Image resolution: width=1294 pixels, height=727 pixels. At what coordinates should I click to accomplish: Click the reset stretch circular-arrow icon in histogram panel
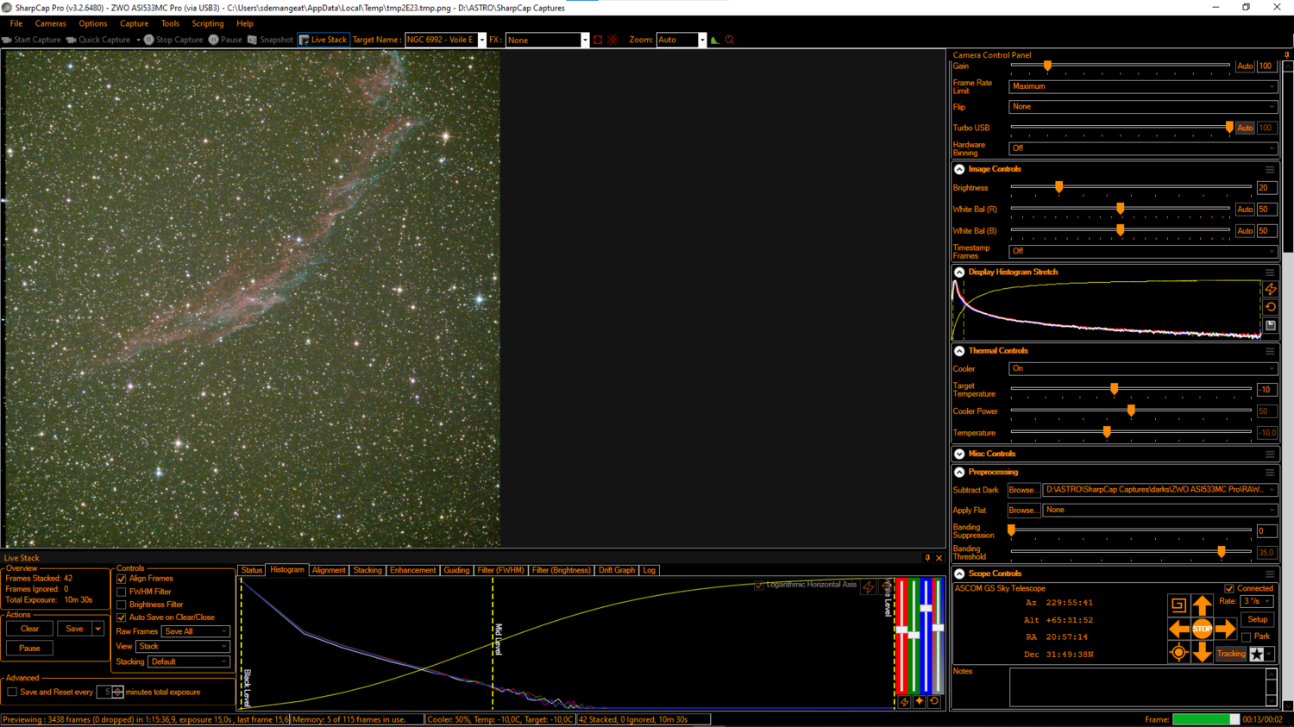click(x=1271, y=307)
